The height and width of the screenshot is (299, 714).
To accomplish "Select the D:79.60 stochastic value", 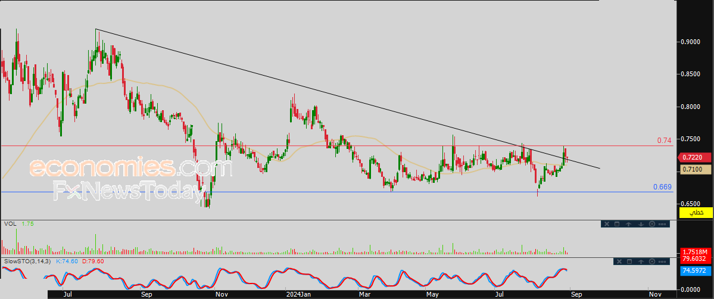I will (x=92, y=261).
